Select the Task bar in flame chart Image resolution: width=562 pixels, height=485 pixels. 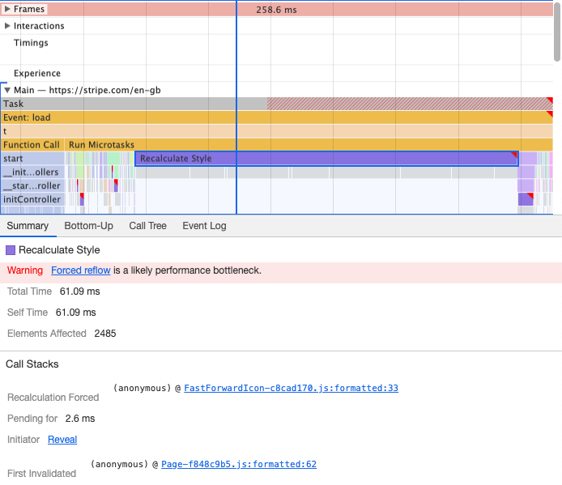tap(277, 104)
